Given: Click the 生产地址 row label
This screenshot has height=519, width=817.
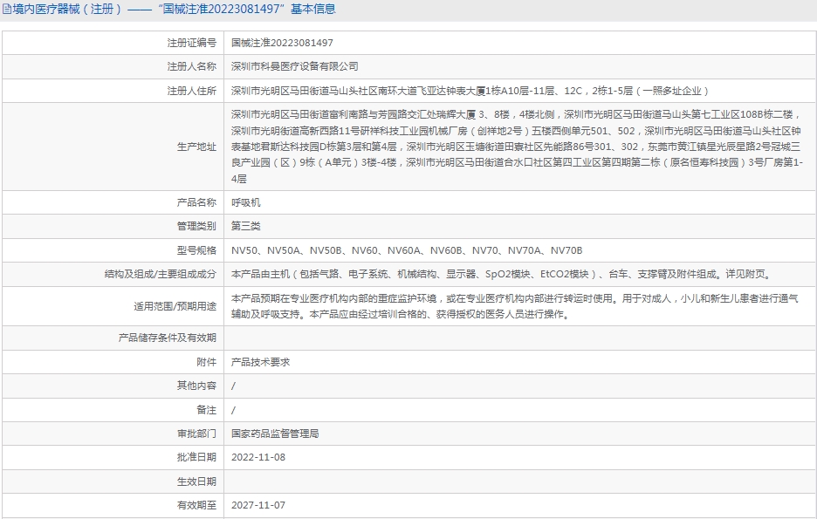Looking at the screenshot, I should [196, 147].
